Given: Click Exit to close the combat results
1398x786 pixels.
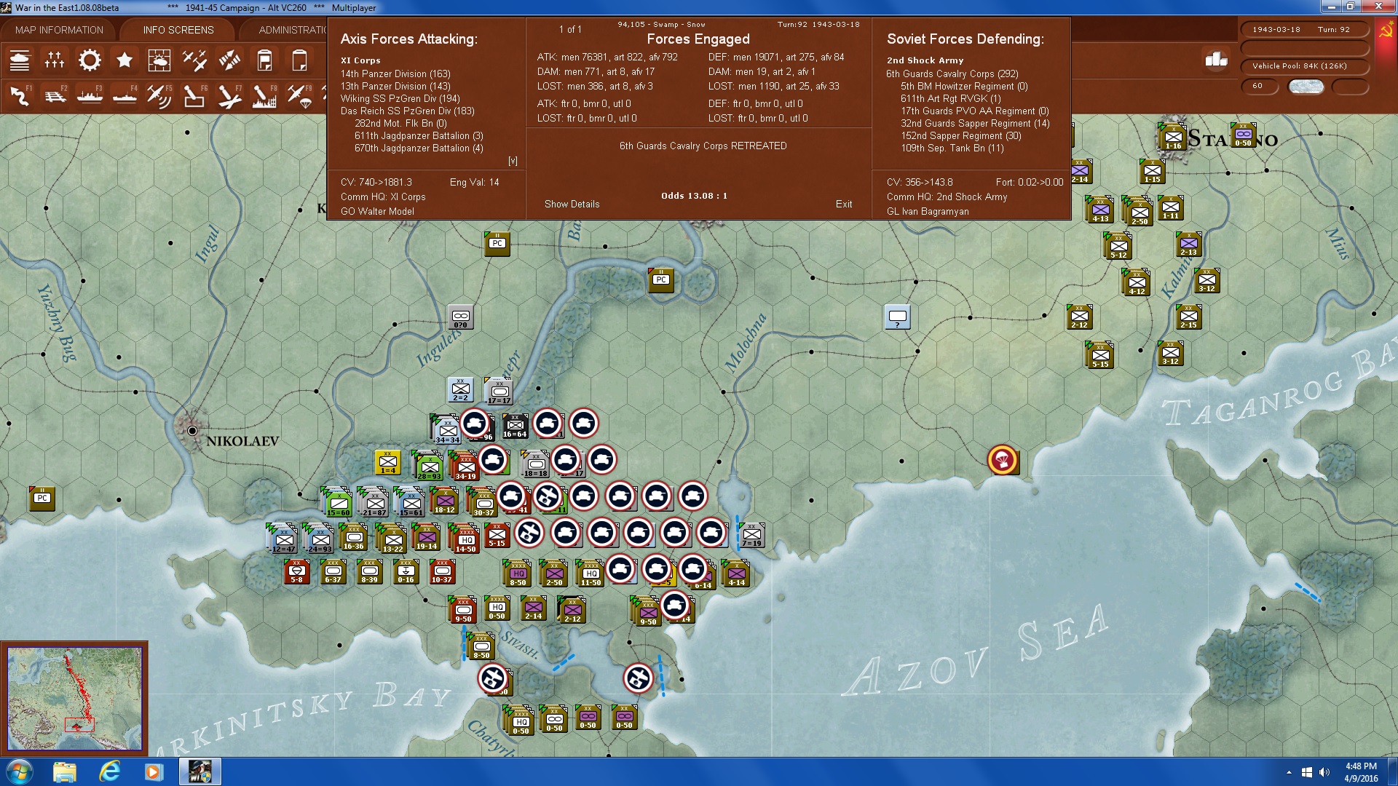Looking at the screenshot, I should pos(844,205).
